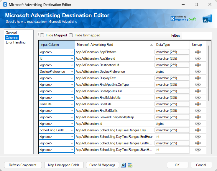Sort by Microsoft Advertising Field column header

click(114, 45)
